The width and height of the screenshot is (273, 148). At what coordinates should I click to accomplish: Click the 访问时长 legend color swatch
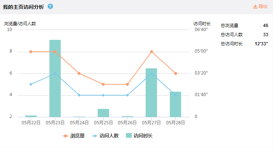pyautogui.click(x=129, y=136)
